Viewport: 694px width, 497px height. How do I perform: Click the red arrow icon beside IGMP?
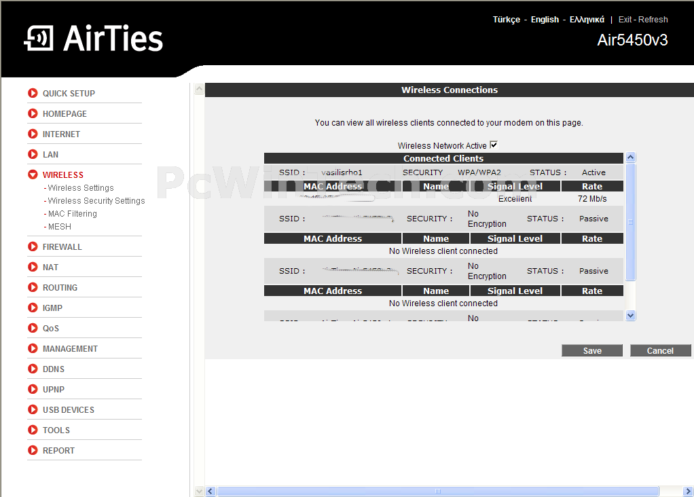33,308
